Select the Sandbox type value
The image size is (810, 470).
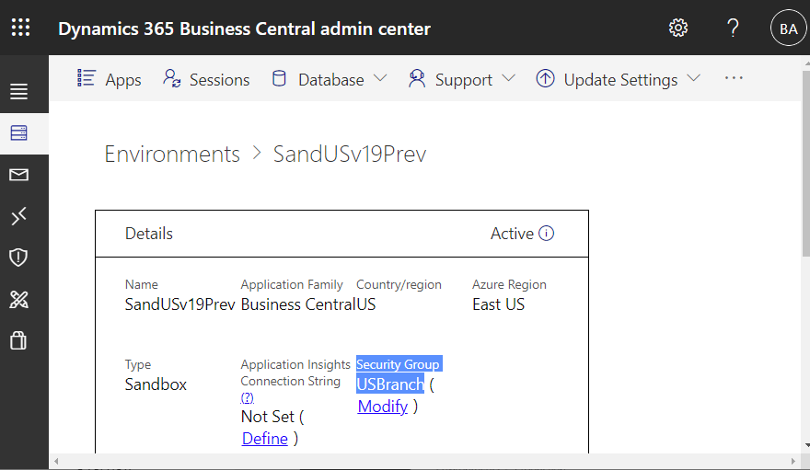point(156,384)
